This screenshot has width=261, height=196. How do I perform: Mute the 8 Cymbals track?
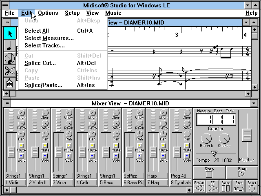click(x=187, y=145)
